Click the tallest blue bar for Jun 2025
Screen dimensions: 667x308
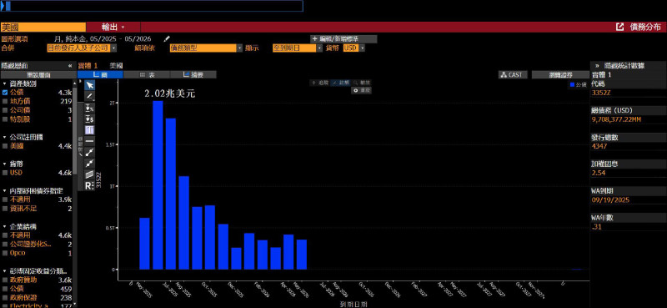pyautogui.click(x=158, y=185)
